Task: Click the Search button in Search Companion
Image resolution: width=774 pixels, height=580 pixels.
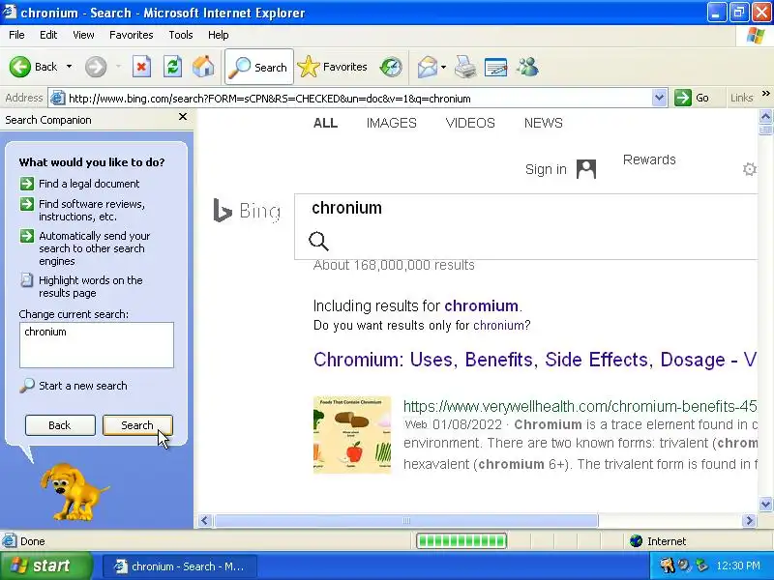Action: tap(137, 425)
